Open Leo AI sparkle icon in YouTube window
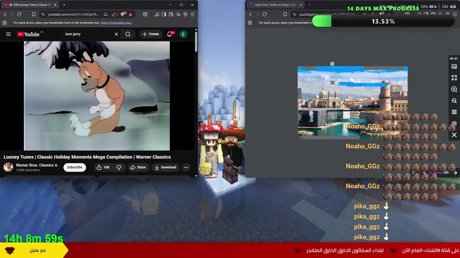The width and height of the screenshot is (460, 258). click(178, 14)
